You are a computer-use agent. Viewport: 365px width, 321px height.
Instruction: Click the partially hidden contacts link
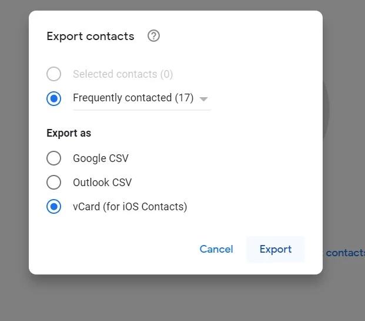[345, 253]
